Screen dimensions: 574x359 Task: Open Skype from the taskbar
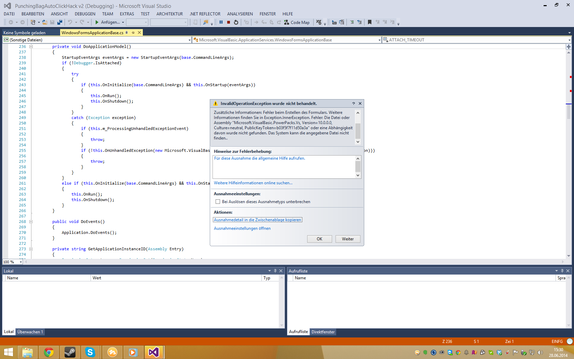point(90,352)
